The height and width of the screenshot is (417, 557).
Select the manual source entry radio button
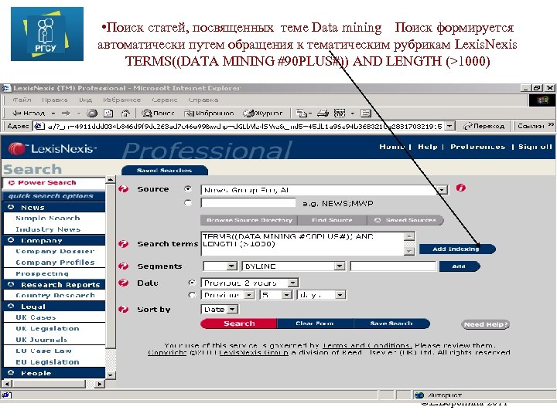coord(188,203)
